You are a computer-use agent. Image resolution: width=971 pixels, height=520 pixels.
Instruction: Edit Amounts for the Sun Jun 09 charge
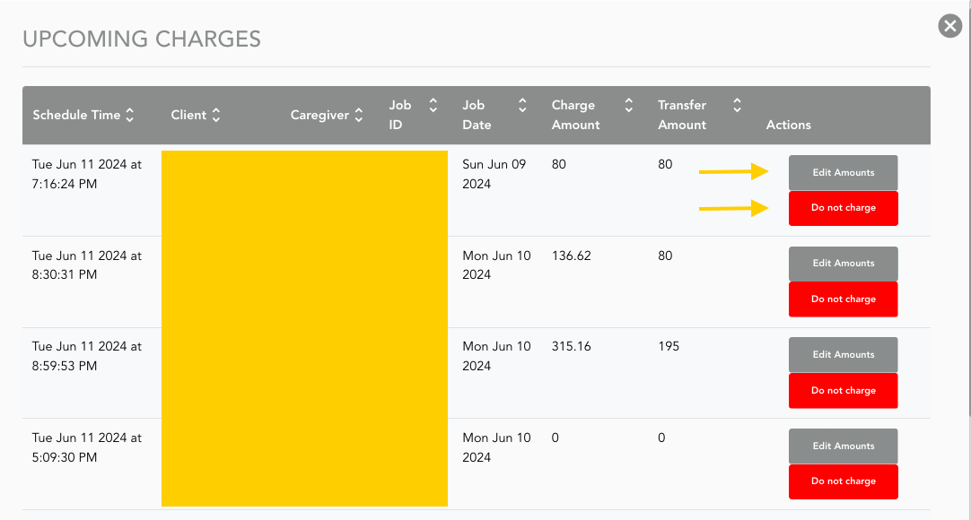point(843,172)
